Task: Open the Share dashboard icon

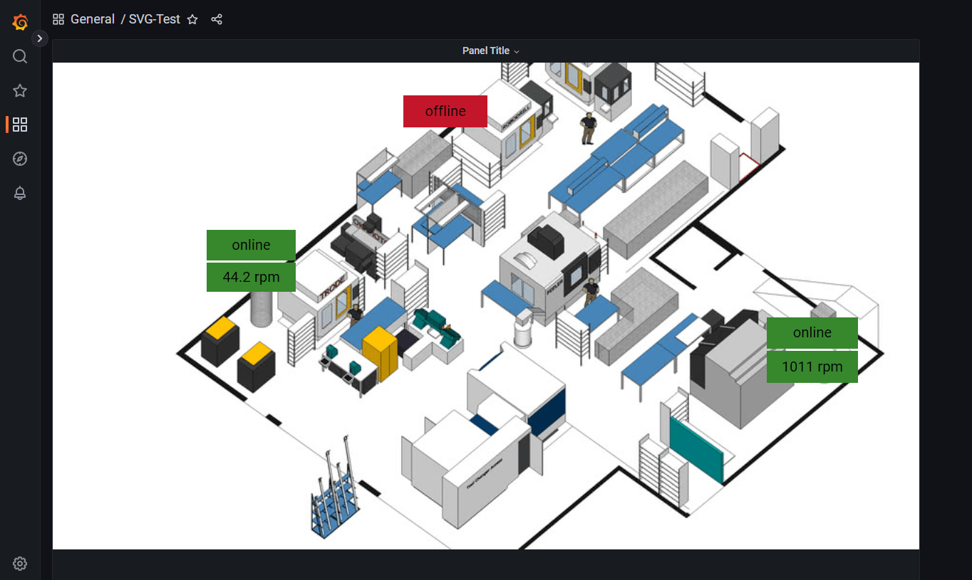Action: point(217,19)
